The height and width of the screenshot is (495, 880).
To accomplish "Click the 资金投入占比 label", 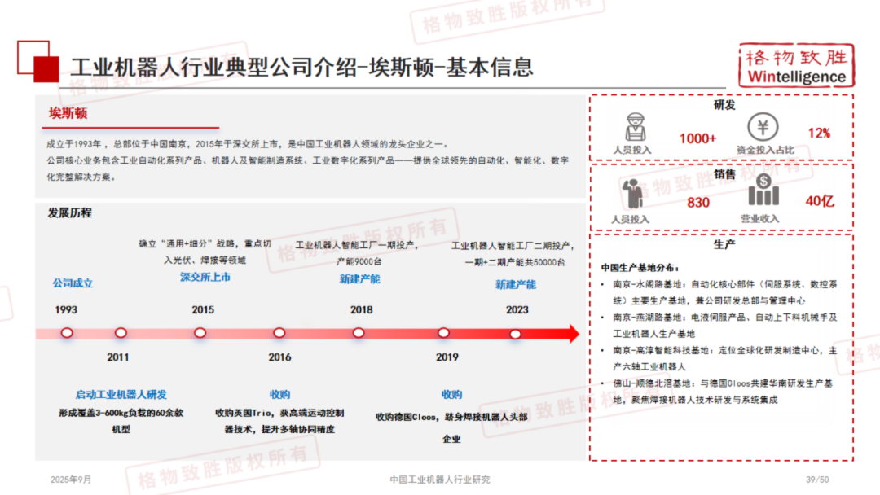I will [x=765, y=151].
